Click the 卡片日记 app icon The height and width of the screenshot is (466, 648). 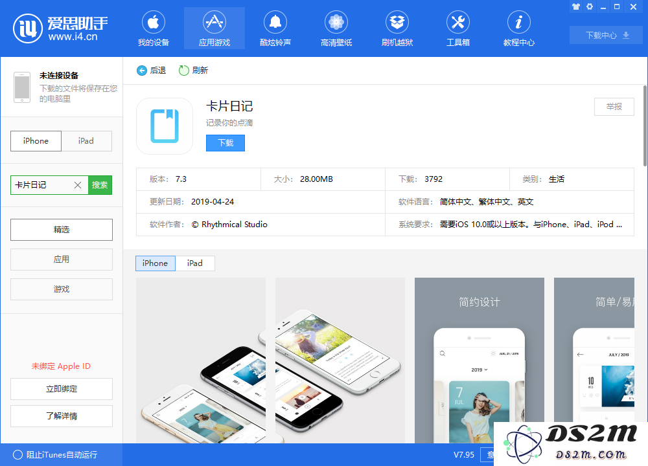coord(165,126)
